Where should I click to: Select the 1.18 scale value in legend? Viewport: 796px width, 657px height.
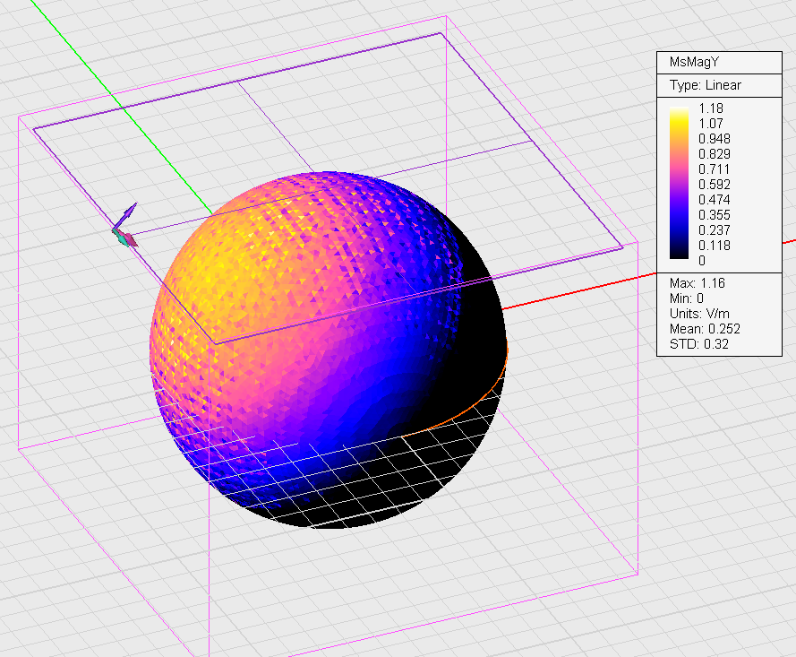point(711,108)
